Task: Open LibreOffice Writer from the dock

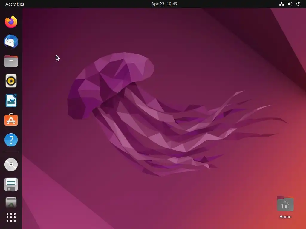Action: (11, 100)
